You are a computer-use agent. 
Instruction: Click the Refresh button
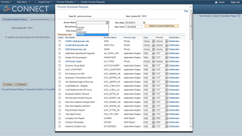(x=21, y=85)
